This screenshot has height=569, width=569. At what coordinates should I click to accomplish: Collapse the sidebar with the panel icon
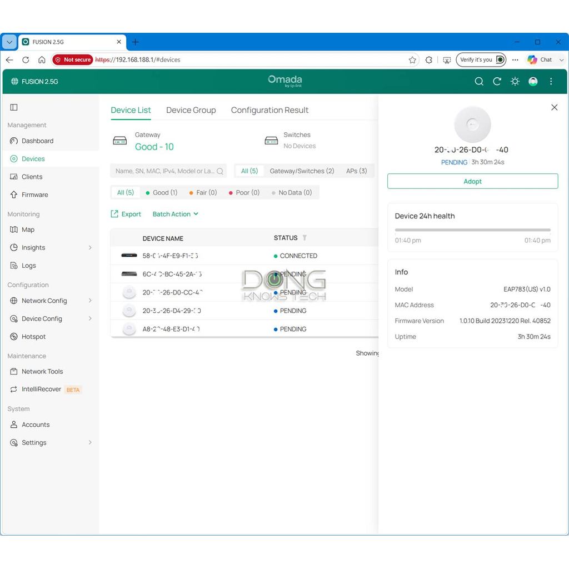[14, 107]
